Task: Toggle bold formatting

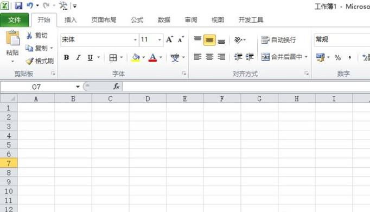Action: coord(67,57)
